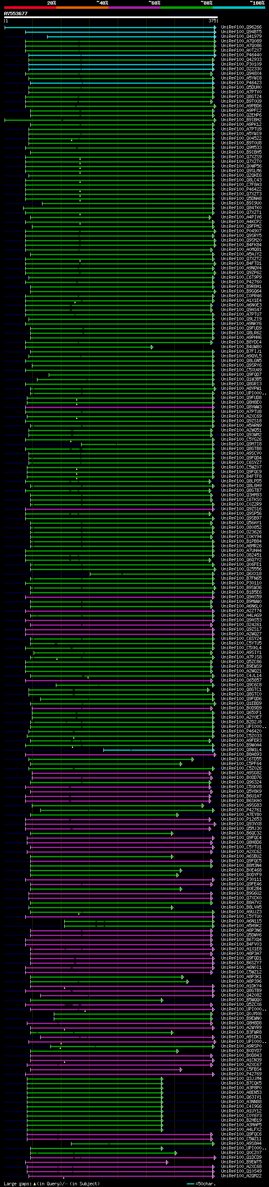The width and height of the screenshot is (269, 1187).
Task: Select hit label UniRef100_Q5DUH0
Action: 241,88
